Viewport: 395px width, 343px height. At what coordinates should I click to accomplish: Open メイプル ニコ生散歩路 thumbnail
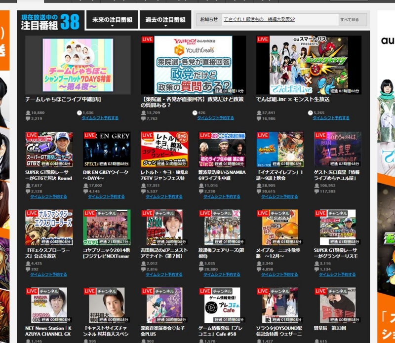pyautogui.click(x=280, y=228)
